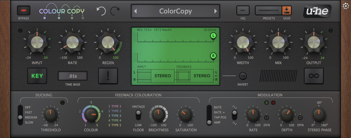Click the save preset icon
Image resolution: width=351 pixels, height=138 pixels.
tap(287, 10)
